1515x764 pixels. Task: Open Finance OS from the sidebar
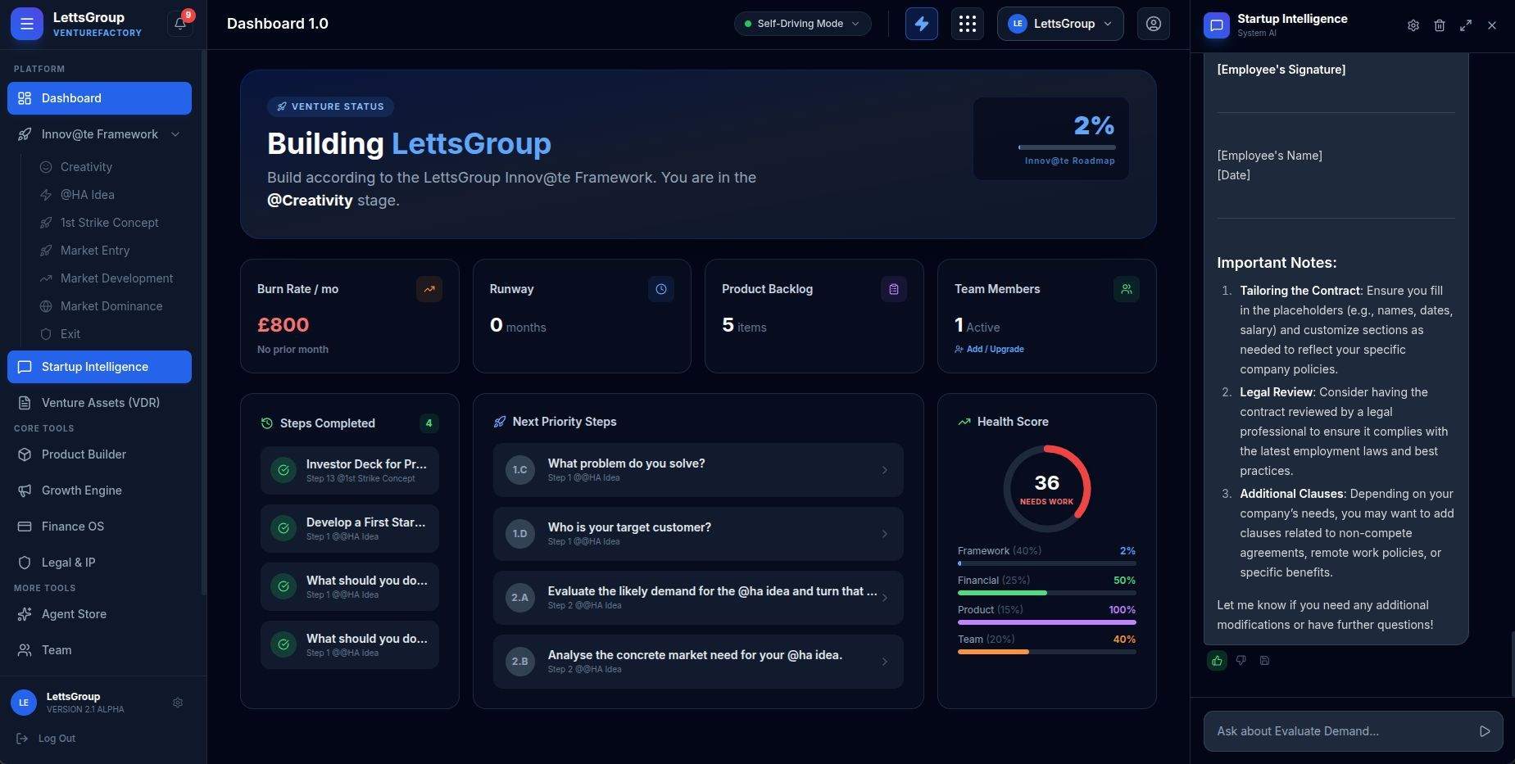(72, 527)
